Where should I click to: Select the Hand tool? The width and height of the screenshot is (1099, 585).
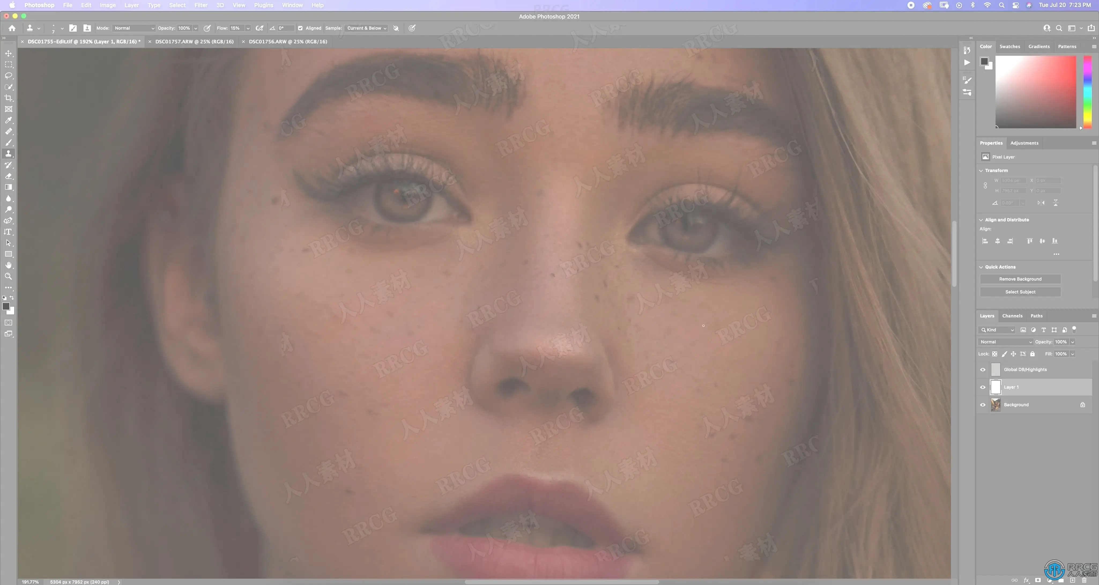click(x=9, y=265)
